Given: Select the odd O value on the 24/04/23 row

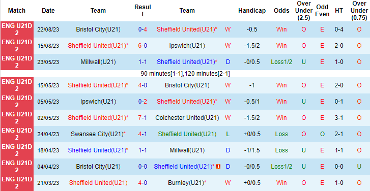Looking at the screenshot, I should [x=322, y=134].
